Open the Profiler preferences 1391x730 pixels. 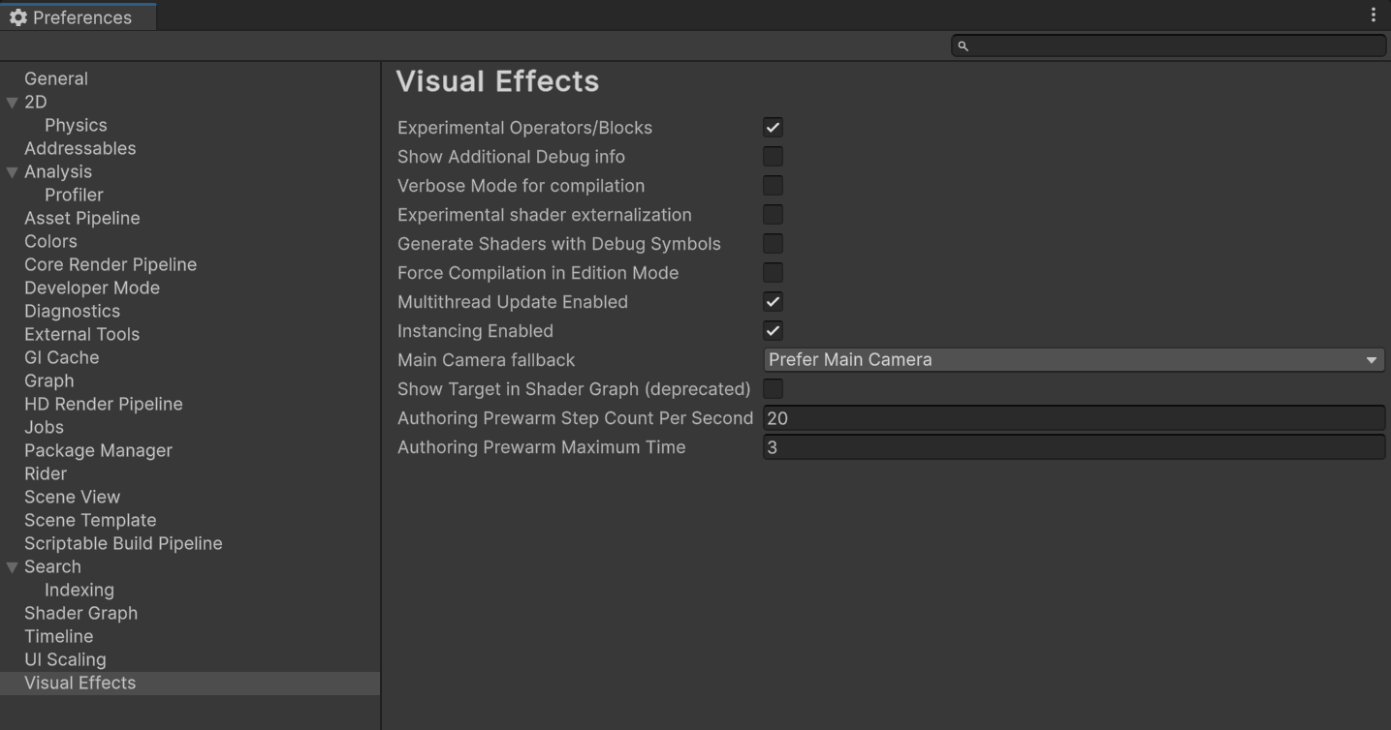pos(74,195)
